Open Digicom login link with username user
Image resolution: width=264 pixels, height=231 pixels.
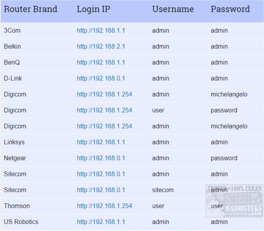[x=104, y=110]
